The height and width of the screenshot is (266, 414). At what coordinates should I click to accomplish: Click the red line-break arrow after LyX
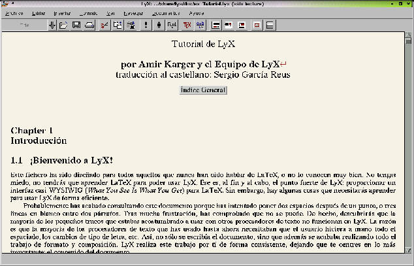[x=283, y=64]
